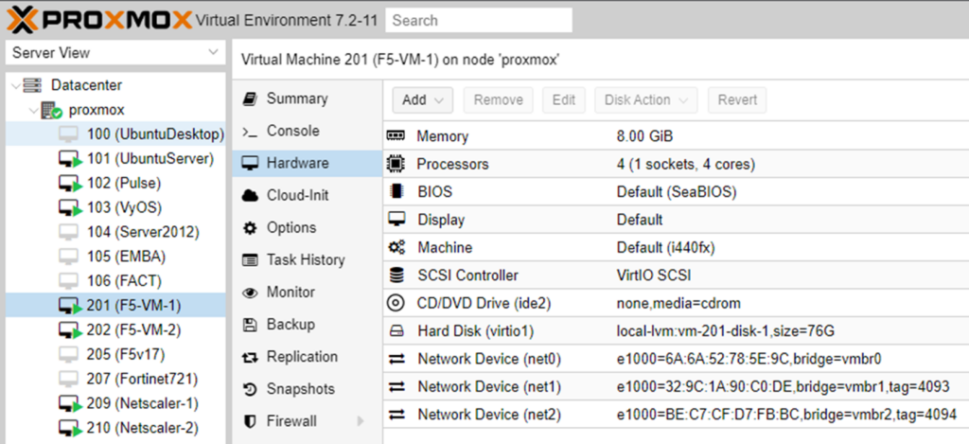This screenshot has height=444, width=969.
Task: Click the VM icon for 201 (F5-VM-1)
Action: [70, 306]
